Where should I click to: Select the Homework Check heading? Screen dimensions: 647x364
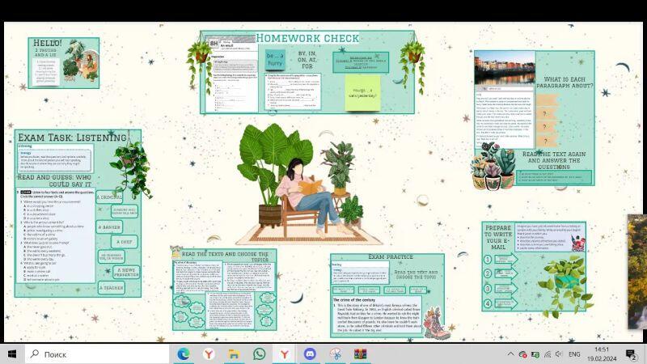click(307, 38)
